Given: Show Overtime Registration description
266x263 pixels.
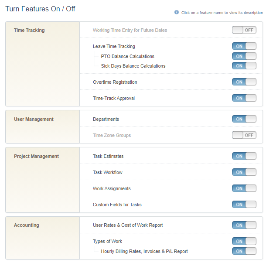Looking at the screenshot, I should [x=115, y=82].
